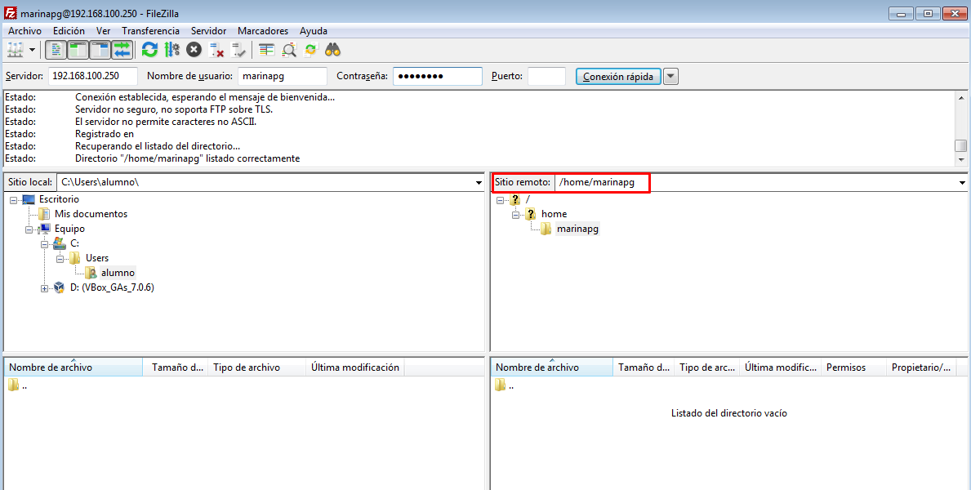Select the Users folder in tree
The width and height of the screenshot is (971, 490).
(97, 258)
